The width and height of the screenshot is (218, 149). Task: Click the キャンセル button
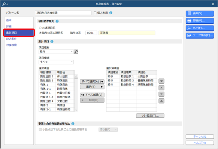pos(200,137)
